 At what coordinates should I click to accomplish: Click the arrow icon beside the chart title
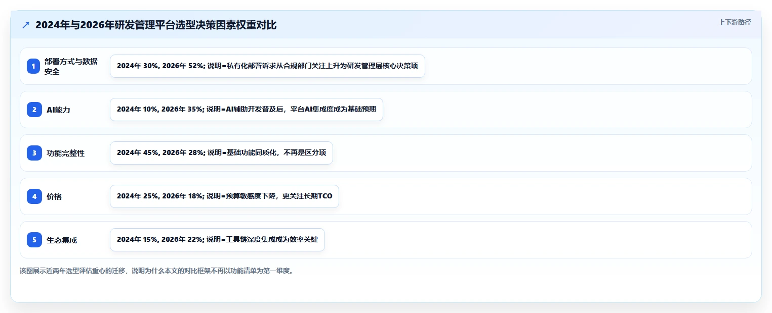26,25
